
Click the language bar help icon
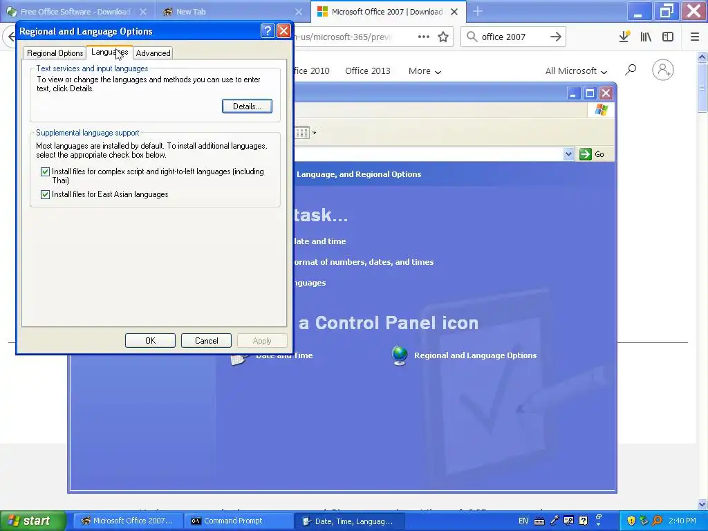point(584,521)
